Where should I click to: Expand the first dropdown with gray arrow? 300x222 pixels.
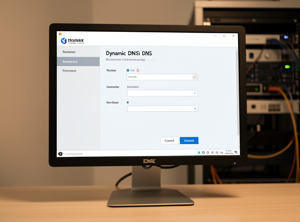[x=162, y=77]
